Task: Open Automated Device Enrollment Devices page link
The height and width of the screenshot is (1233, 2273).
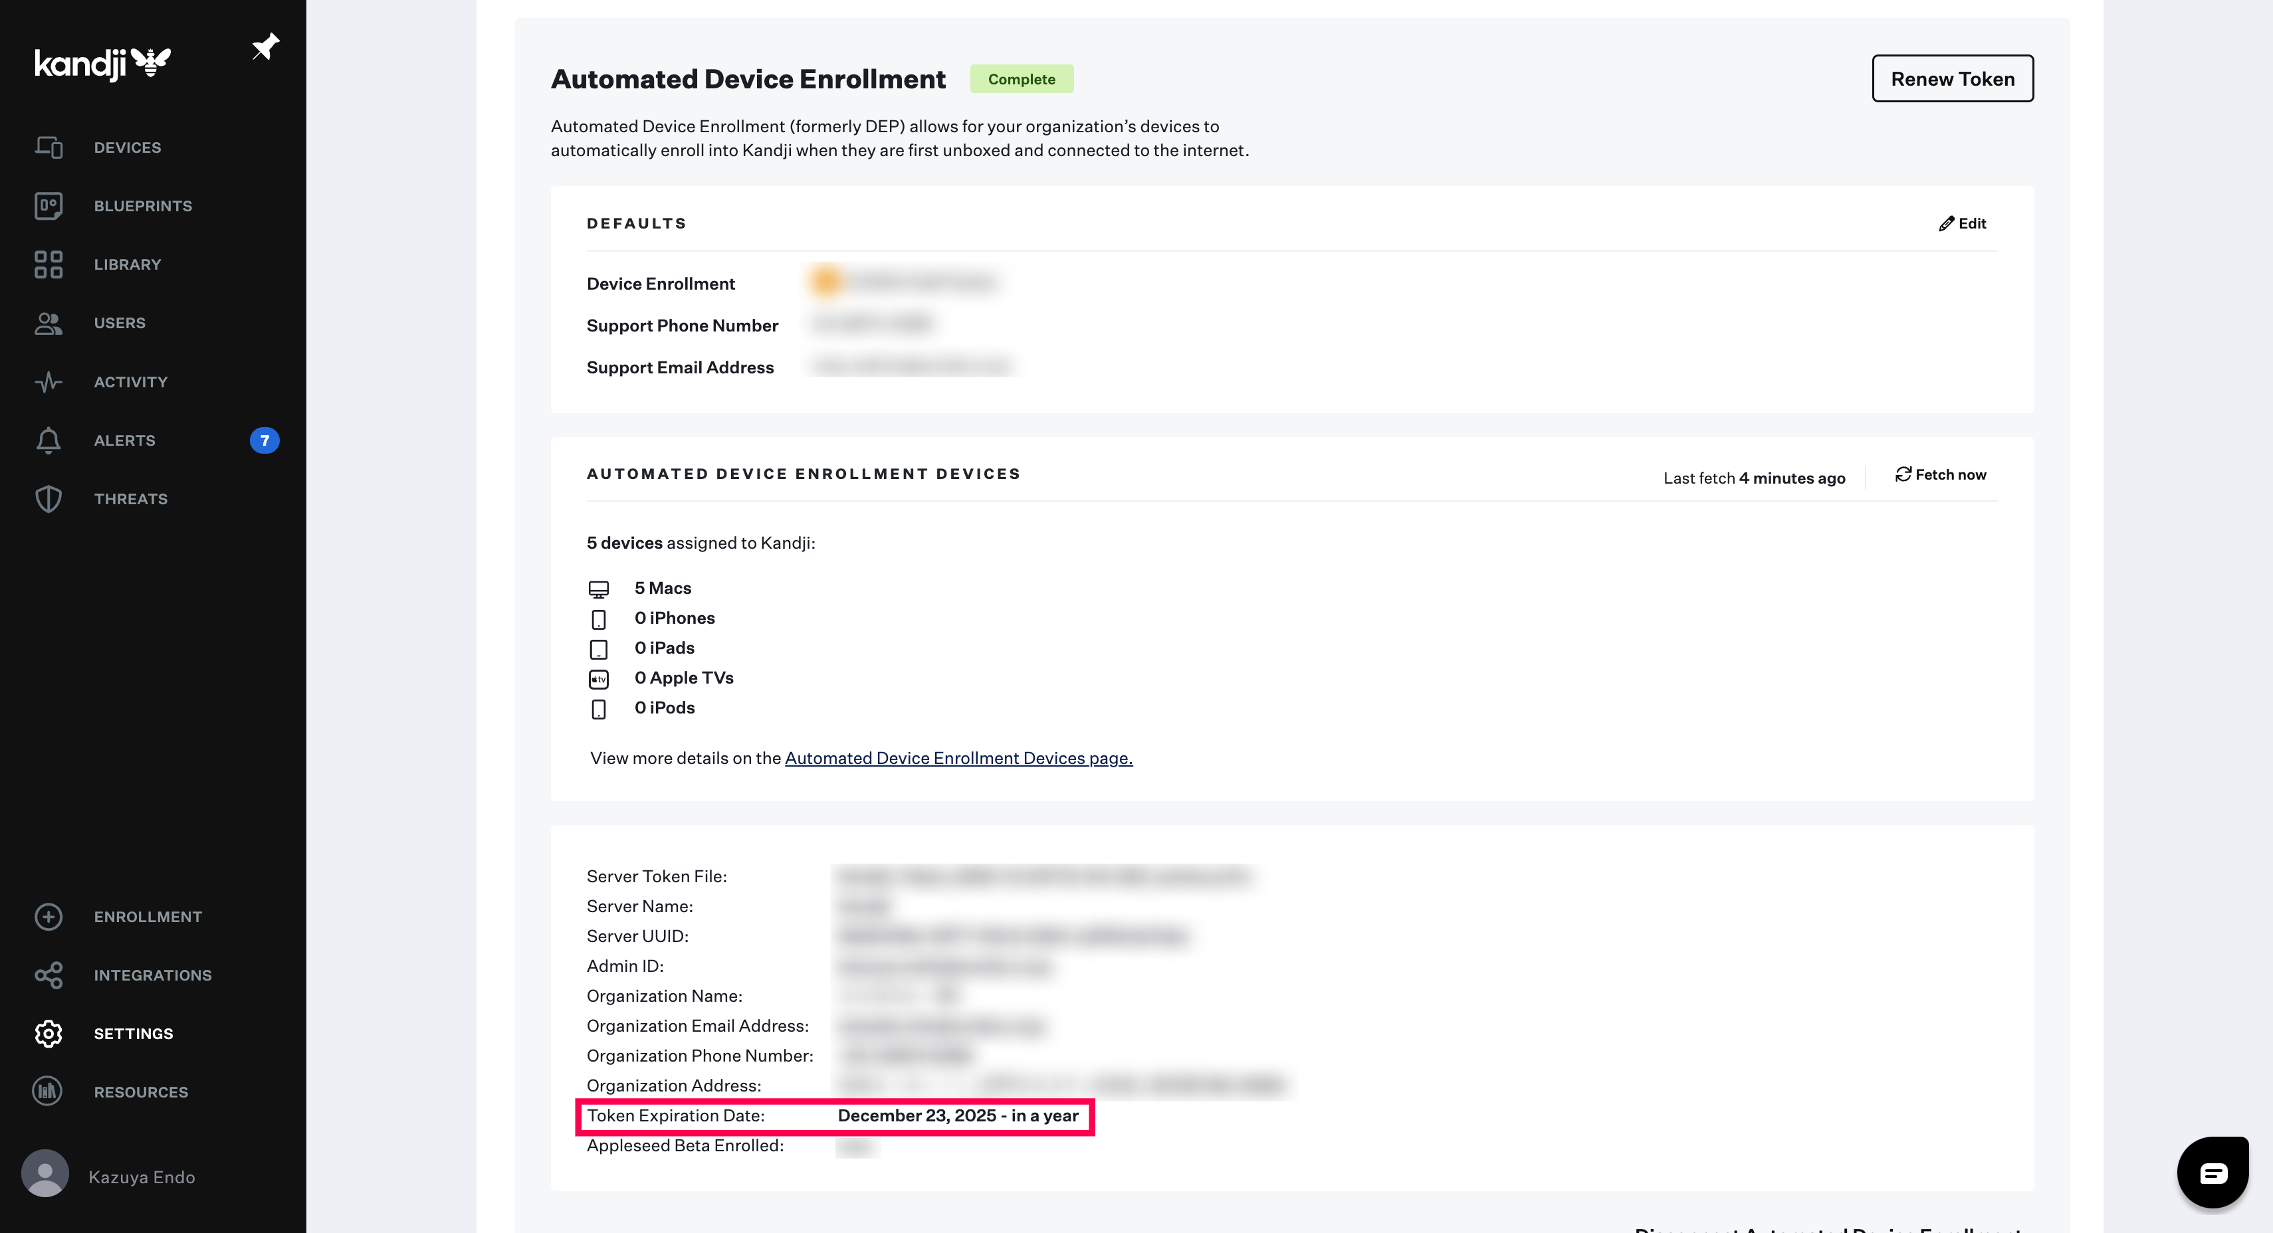Action: tap(958, 757)
